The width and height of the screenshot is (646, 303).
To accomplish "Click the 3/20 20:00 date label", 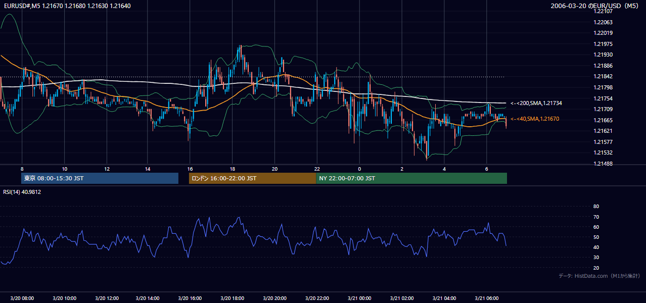I will pyautogui.click(x=274, y=298).
